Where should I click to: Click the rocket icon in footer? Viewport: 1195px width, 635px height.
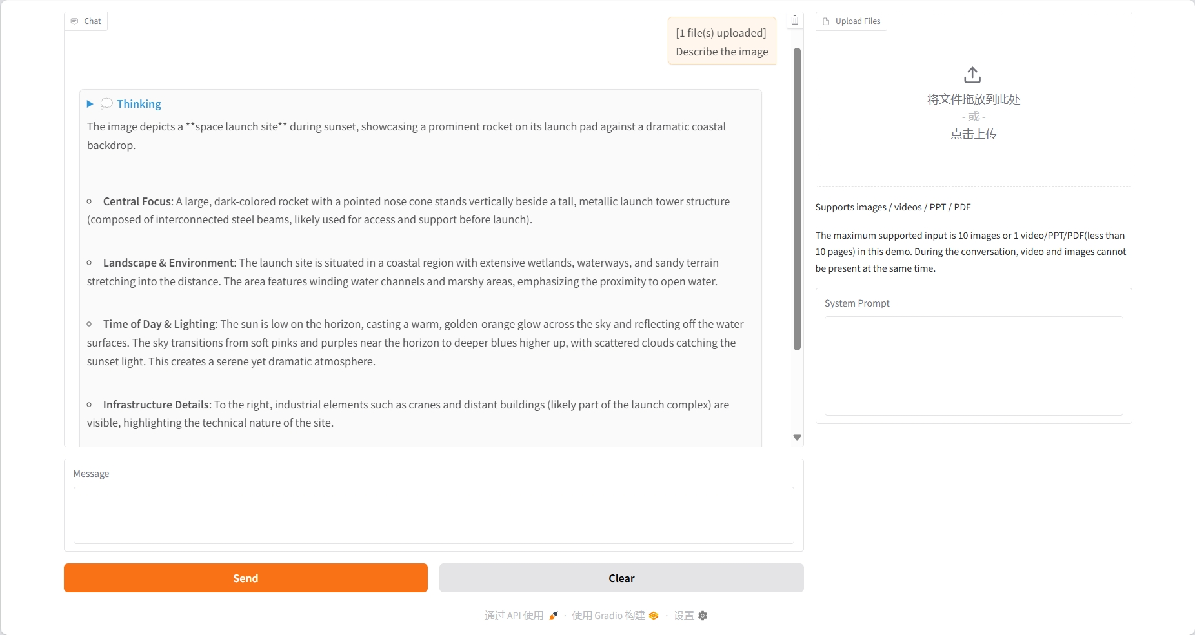click(x=554, y=616)
